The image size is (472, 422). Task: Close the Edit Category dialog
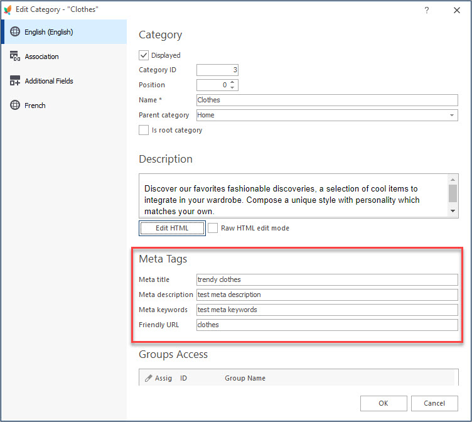(x=457, y=10)
